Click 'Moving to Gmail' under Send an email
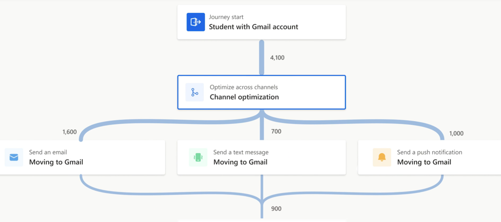This screenshot has height=222, width=501. 56,162
